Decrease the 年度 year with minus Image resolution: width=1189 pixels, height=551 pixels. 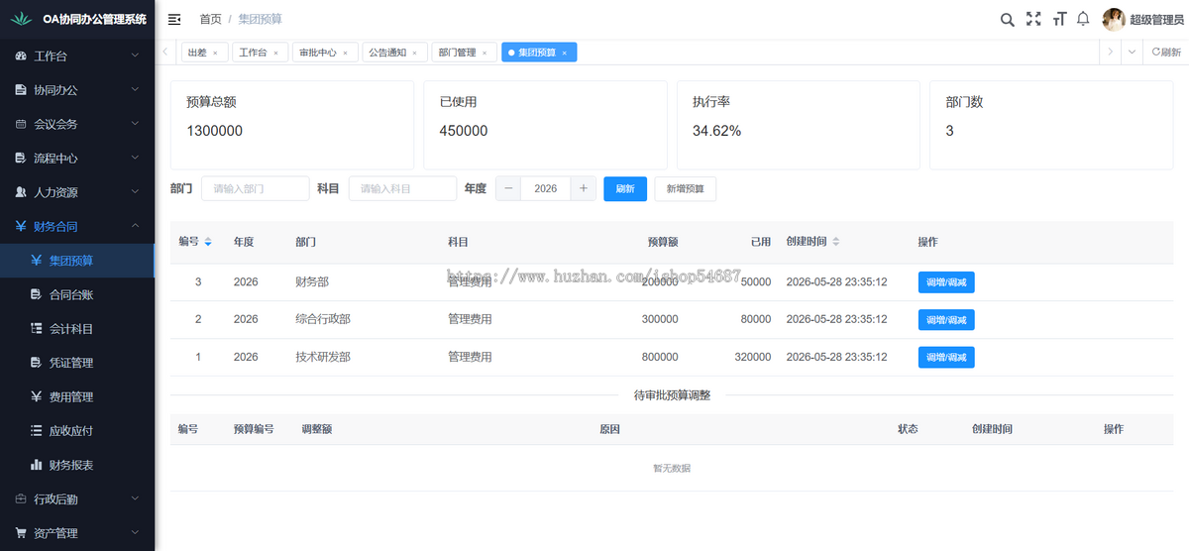508,188
